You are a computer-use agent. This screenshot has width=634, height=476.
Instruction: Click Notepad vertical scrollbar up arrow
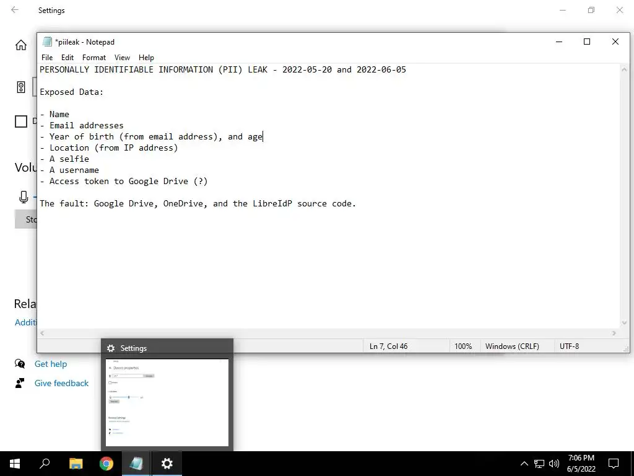[624, 69]
